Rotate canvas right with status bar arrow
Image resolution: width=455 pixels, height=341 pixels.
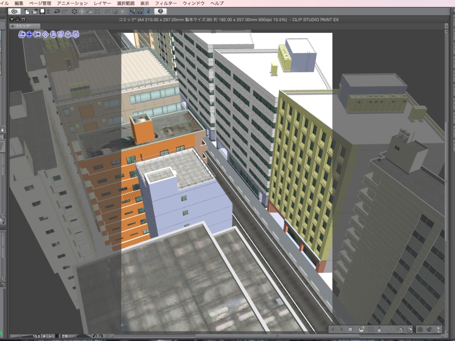(x=101, y=336)
